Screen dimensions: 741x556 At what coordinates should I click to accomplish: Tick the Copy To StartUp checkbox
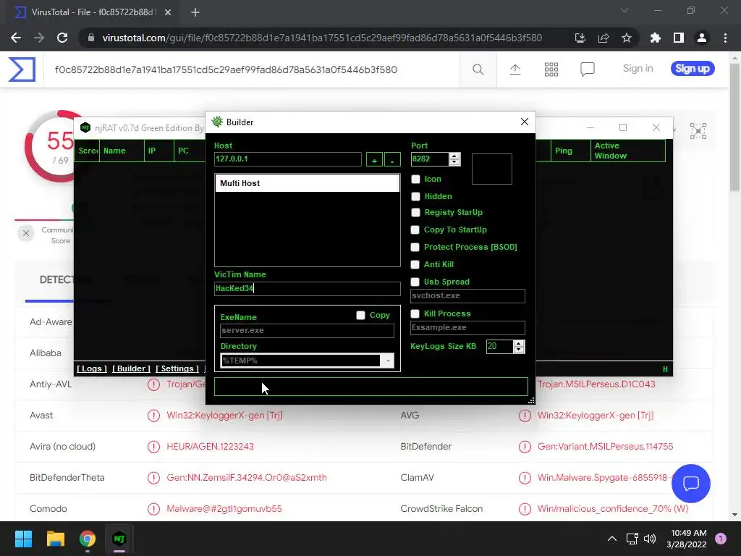coord(415,229)
